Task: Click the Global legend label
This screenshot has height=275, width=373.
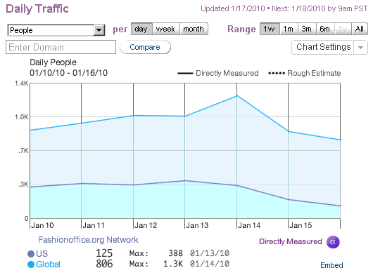Action: (x=48, y=264)
